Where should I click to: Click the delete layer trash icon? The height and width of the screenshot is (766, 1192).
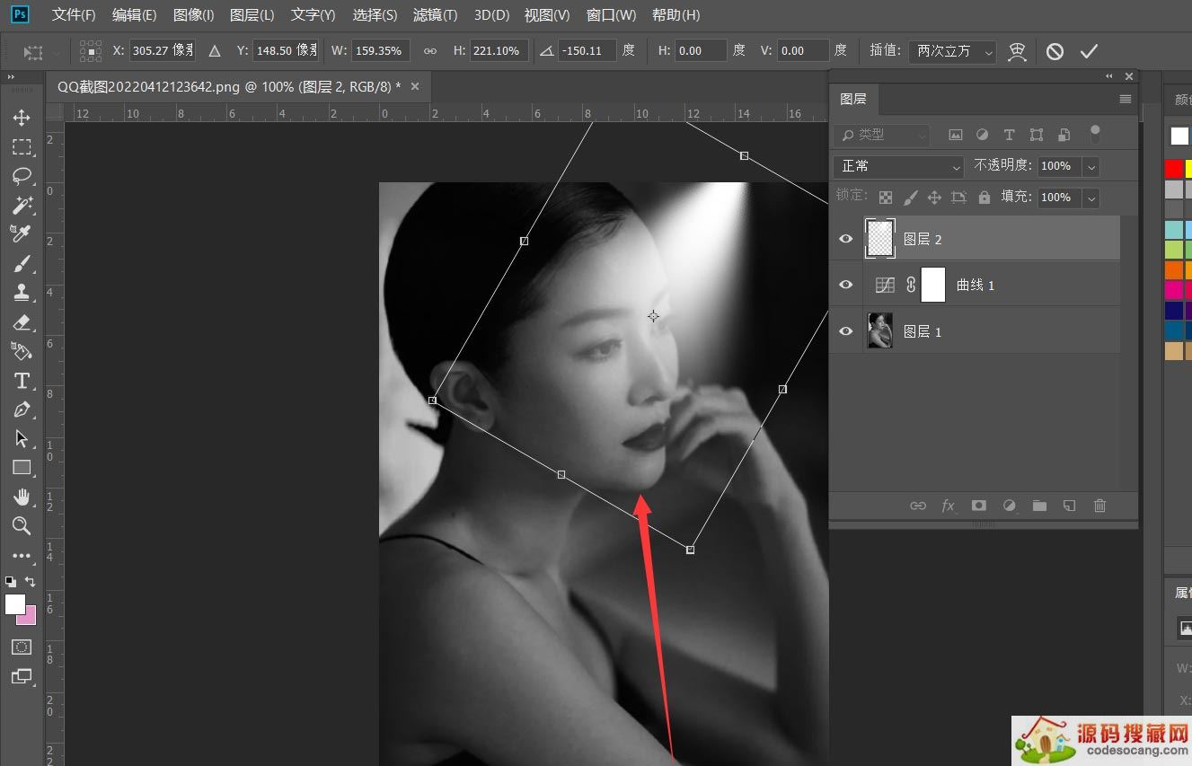1099,506
